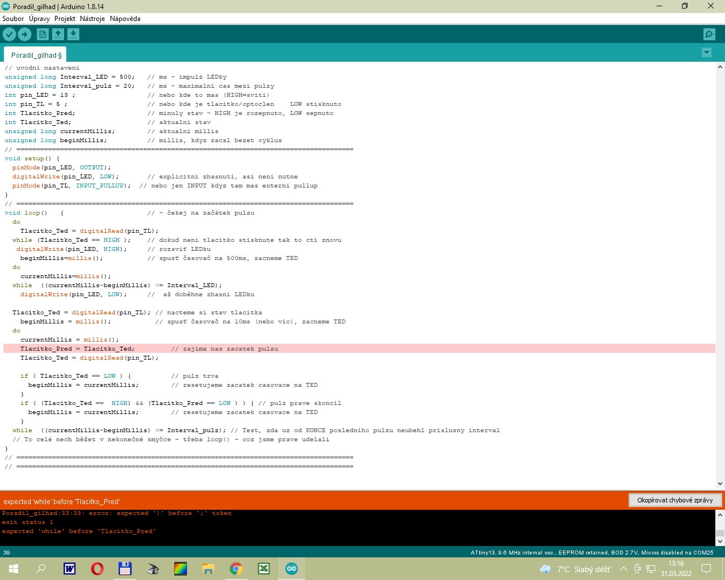Create a new sketch with New icon
Viewport: 725px width, 580px height.
(x=42, y=35)
